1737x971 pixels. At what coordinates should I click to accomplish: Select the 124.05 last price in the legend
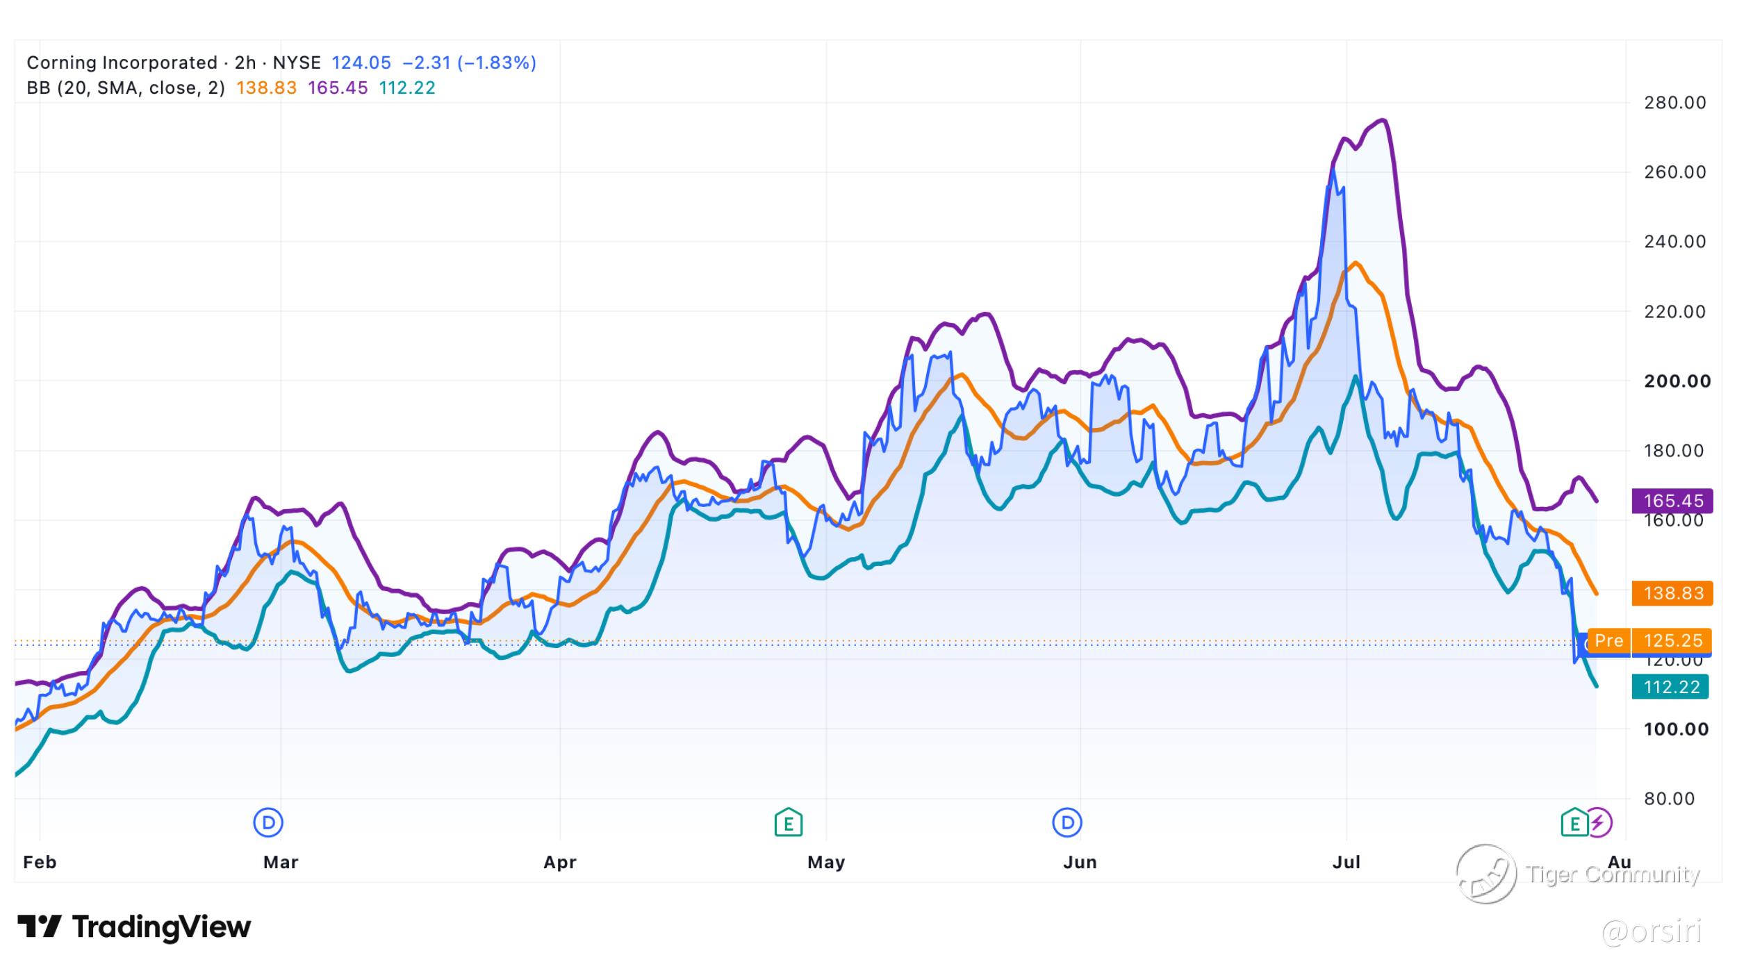coord(361,63)
